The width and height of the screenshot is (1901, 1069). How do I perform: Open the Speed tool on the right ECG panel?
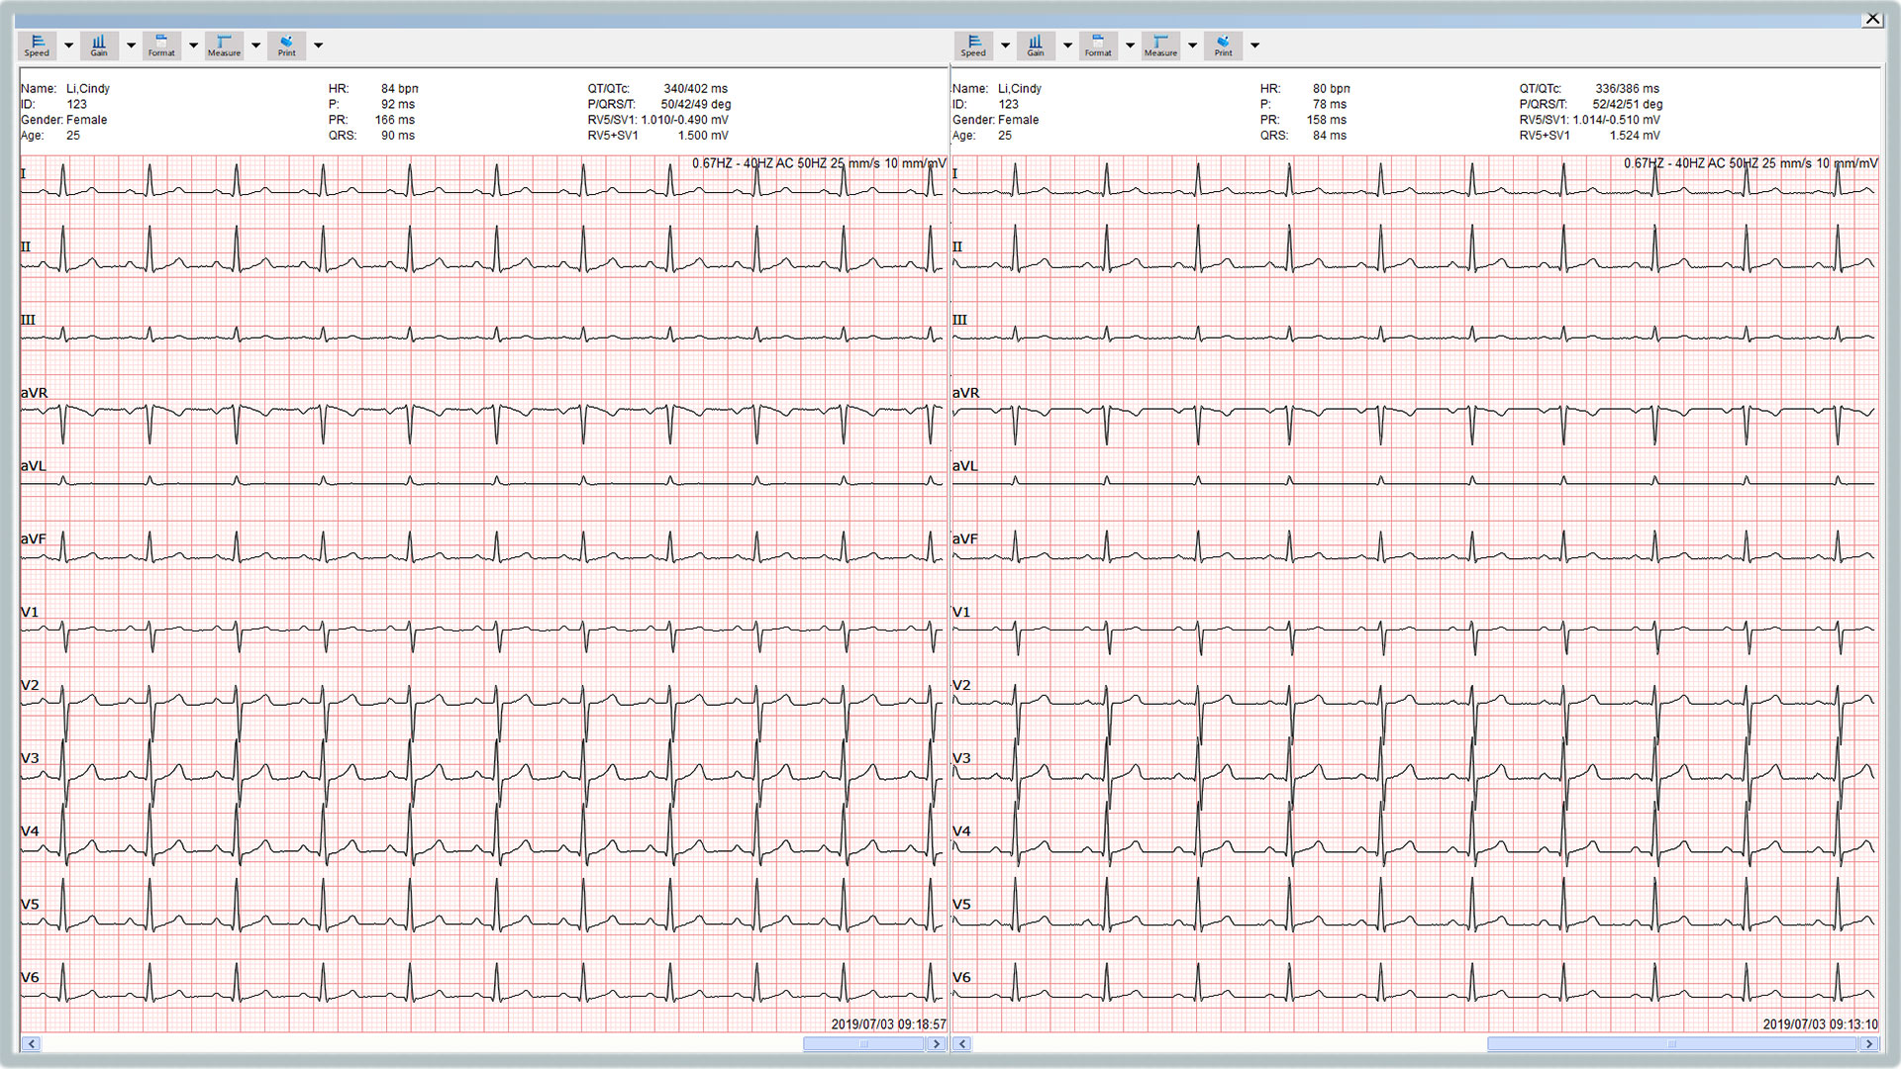(x=972, y=45)
